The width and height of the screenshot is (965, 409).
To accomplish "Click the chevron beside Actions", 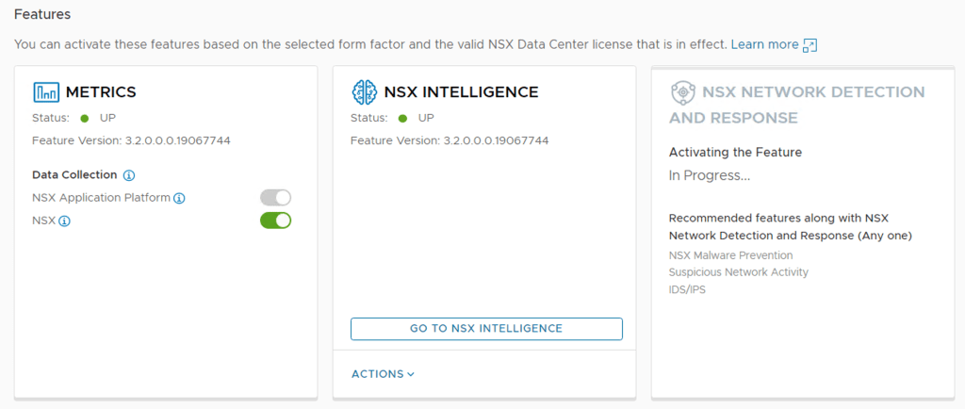I will pos(411,374).
